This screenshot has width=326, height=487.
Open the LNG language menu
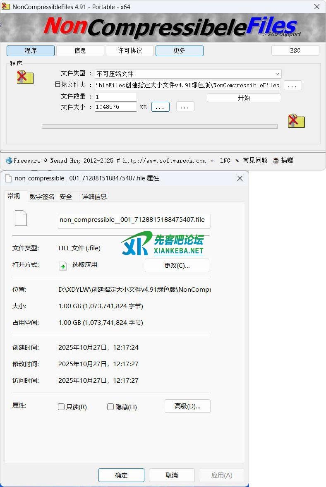225,161
